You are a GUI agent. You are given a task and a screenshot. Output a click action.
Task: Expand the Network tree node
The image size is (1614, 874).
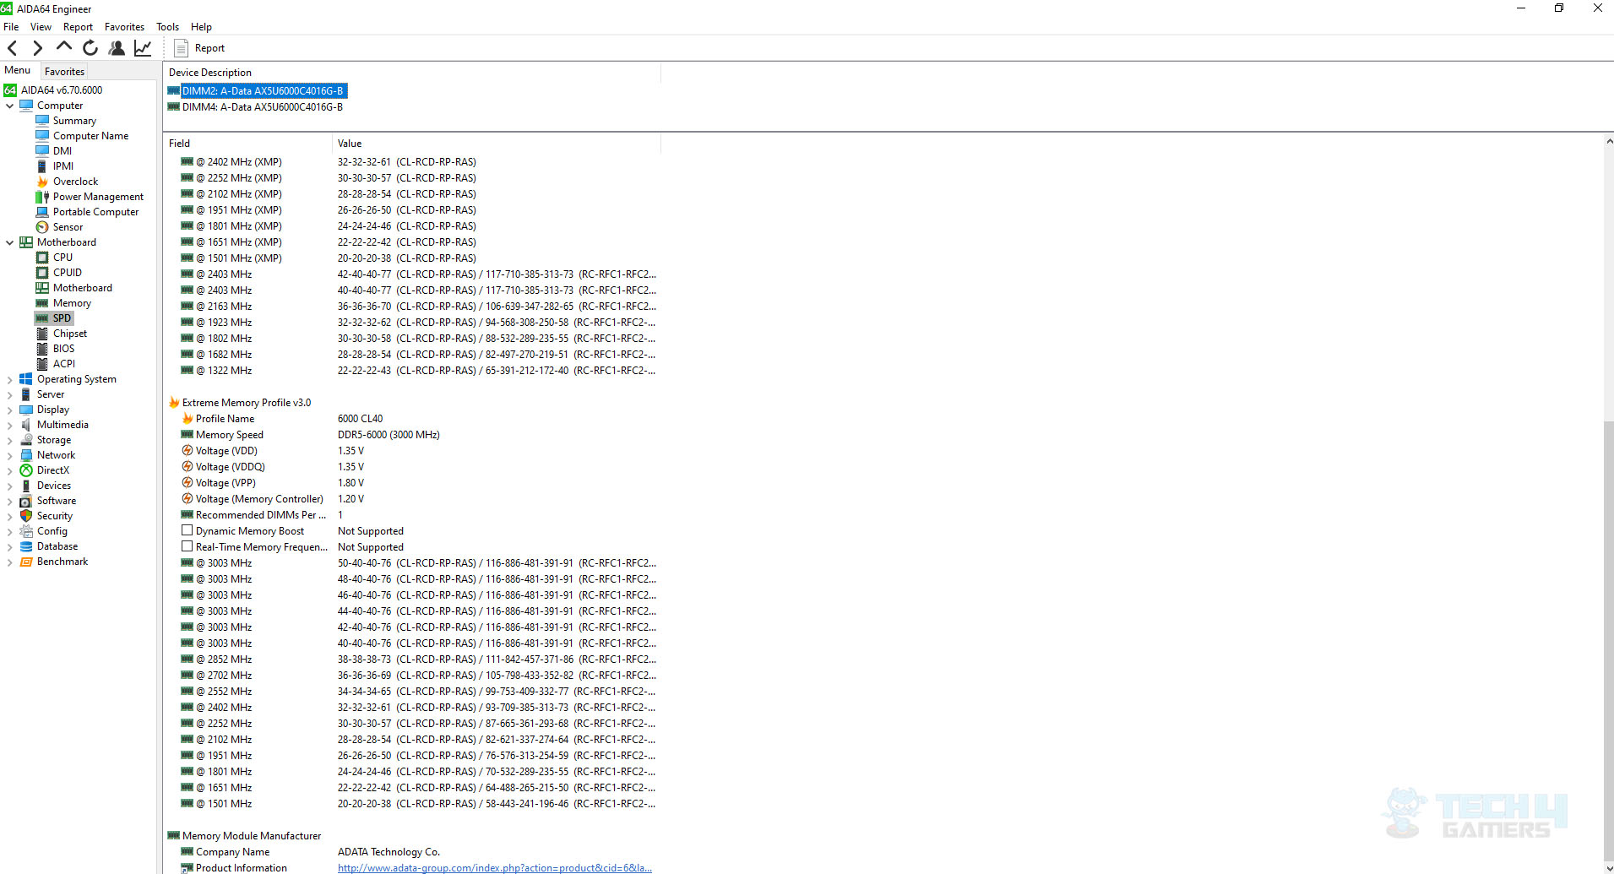coord(9,455)
